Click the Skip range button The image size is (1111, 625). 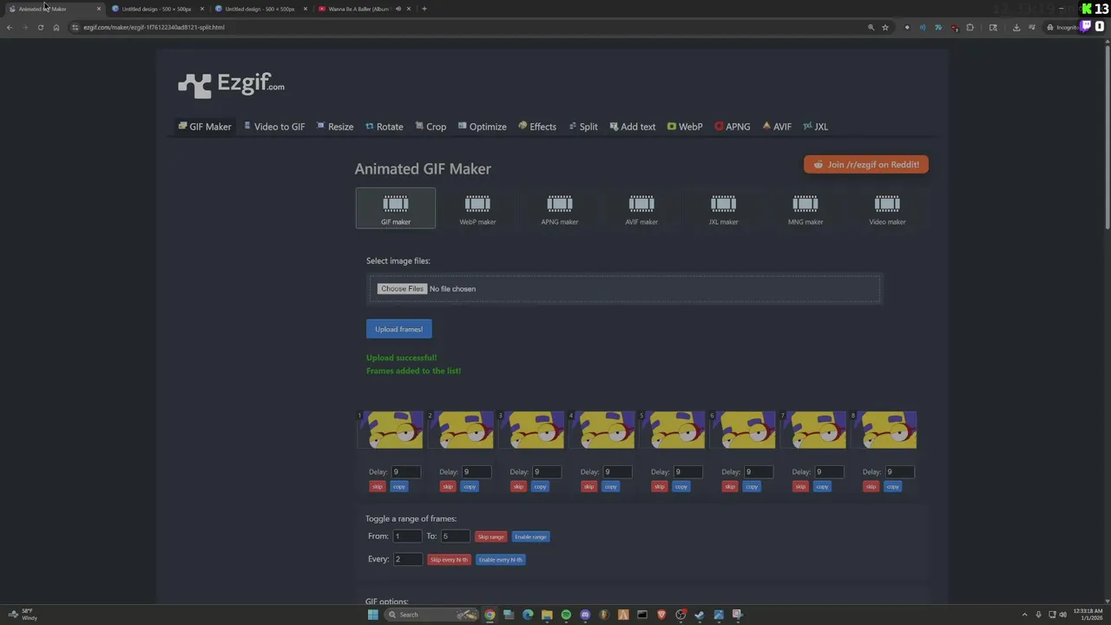[x=490, y=536]
